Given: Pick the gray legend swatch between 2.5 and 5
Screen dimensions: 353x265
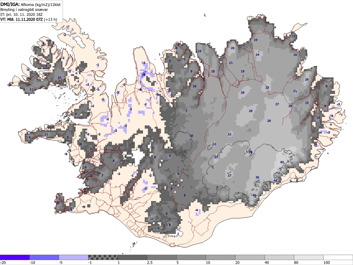Looking at the screenshot, I should 162,257.
